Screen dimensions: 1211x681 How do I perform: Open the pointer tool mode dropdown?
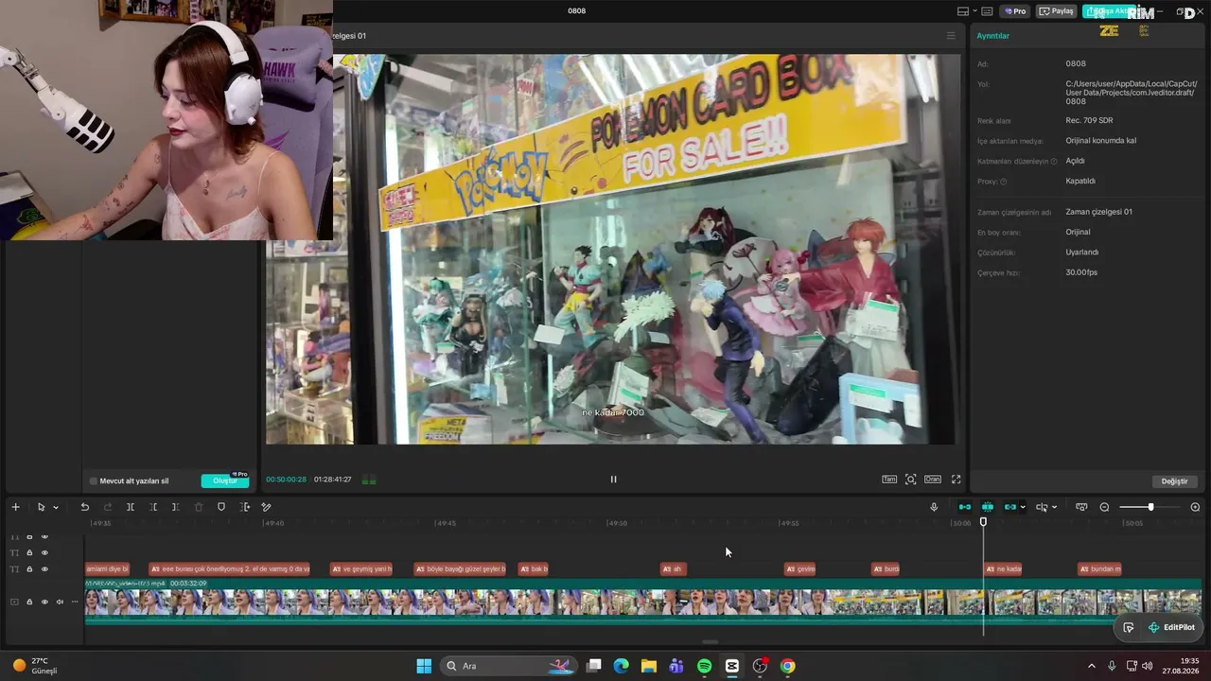(55, 507)
